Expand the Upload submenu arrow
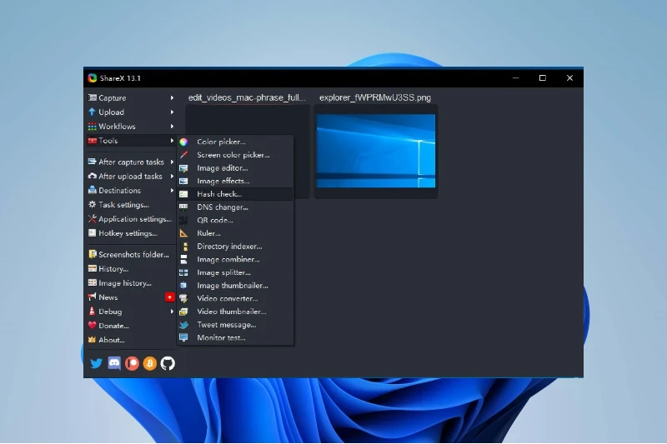Viewport: 667px width, 444px height. point(172,112)
